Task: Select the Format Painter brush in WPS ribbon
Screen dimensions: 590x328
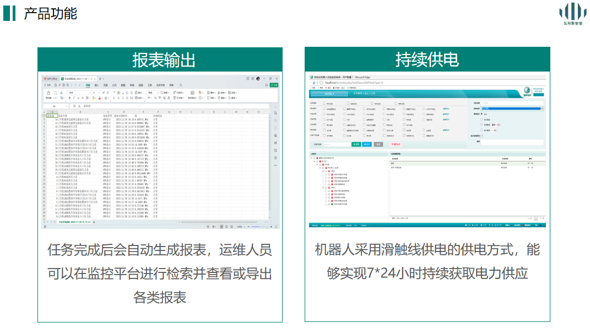Action: (x=48, y=93)
